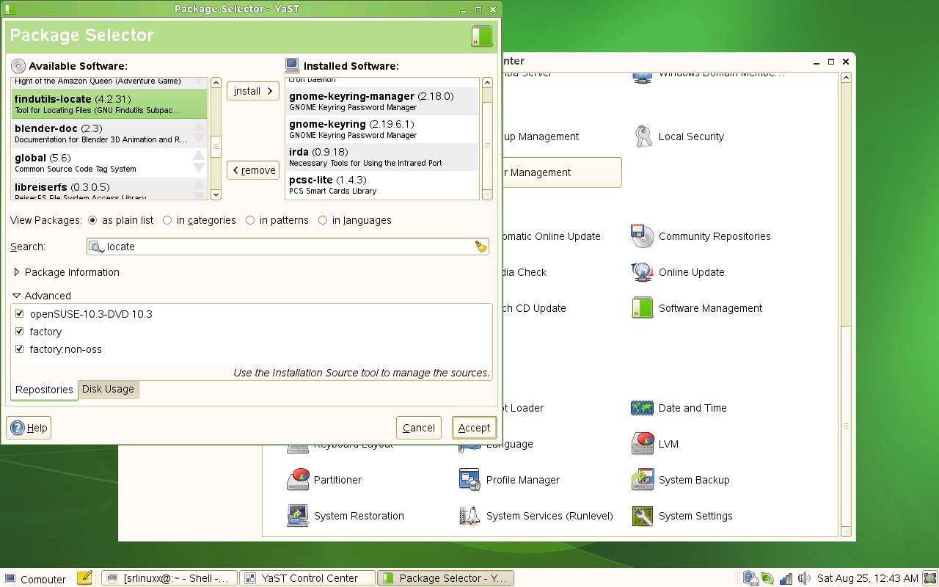Click the clock showing Sat Aug 25
This screenshot has height=587, width=939.
click(x=867, y=578)
